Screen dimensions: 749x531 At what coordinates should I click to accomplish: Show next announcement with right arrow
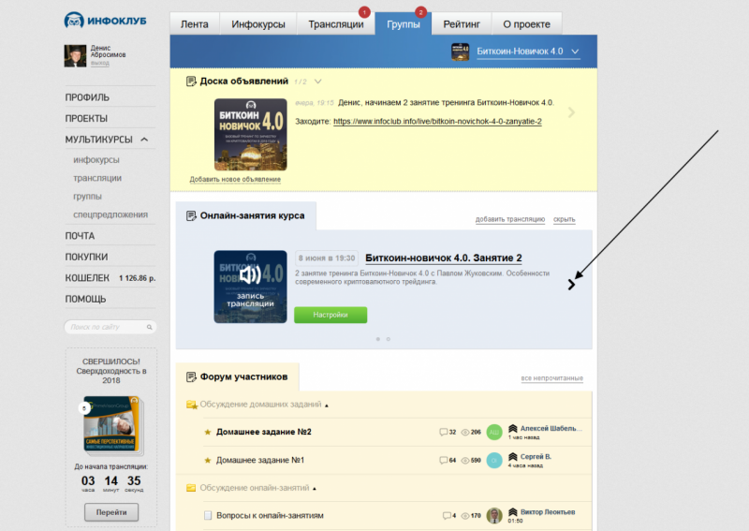(x=571, y=112)
